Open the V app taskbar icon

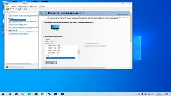point(62,94)
